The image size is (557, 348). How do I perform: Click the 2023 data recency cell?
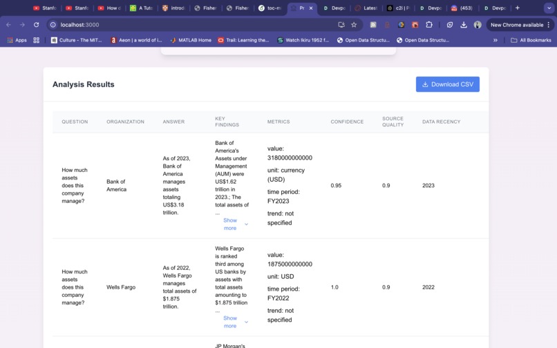(428, 185)
